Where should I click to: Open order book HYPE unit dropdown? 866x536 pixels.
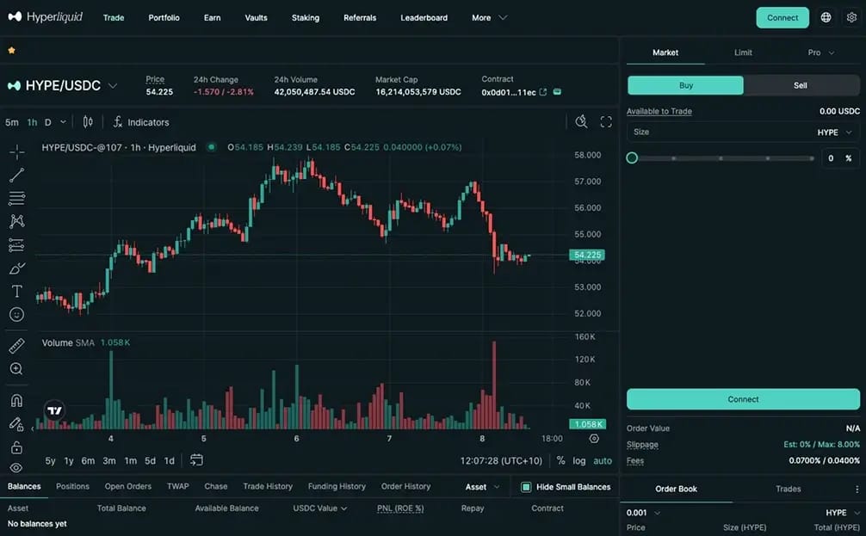(x=843, y=513)
